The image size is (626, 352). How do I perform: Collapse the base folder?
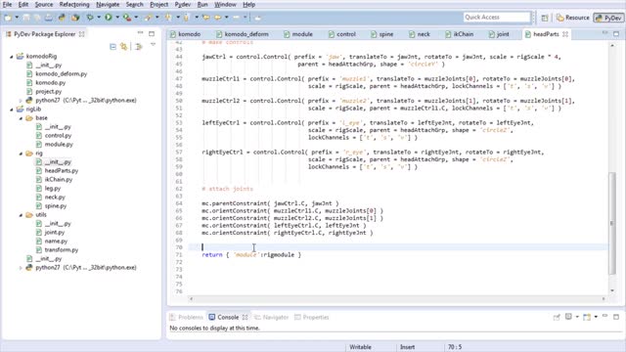21,118
